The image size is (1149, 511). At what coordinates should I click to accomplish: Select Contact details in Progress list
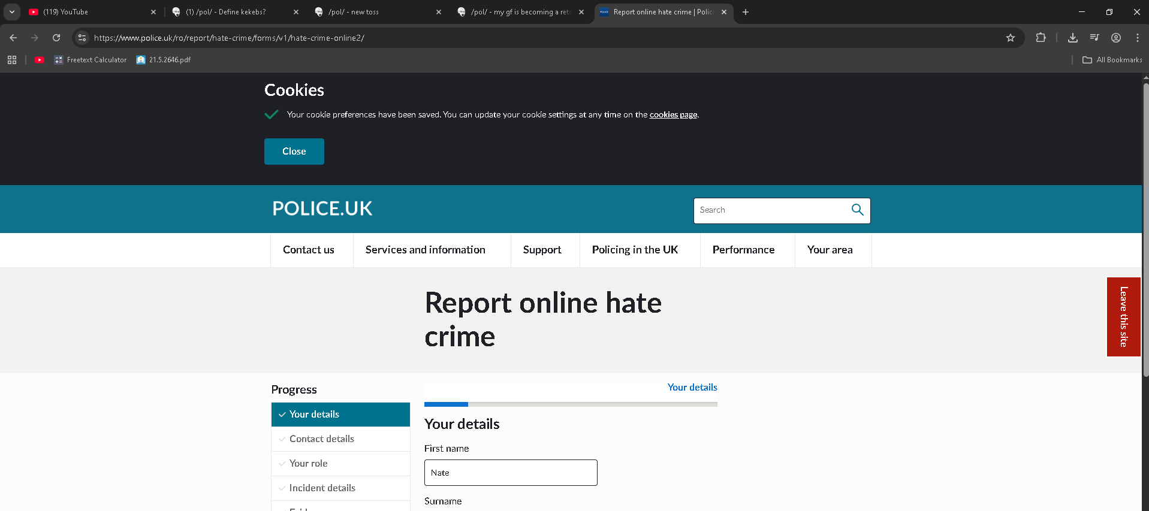(322, 439)
